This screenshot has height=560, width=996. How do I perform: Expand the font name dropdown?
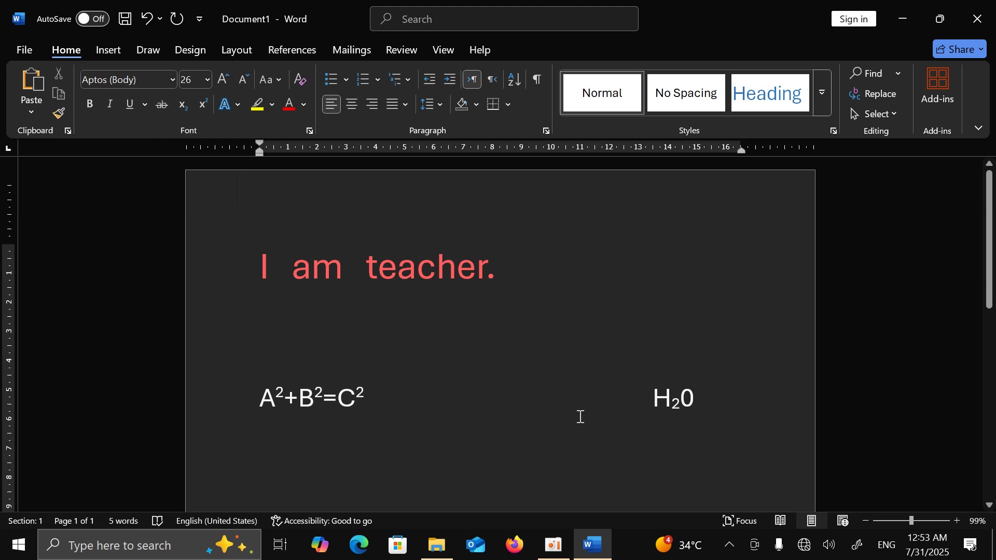173,80
